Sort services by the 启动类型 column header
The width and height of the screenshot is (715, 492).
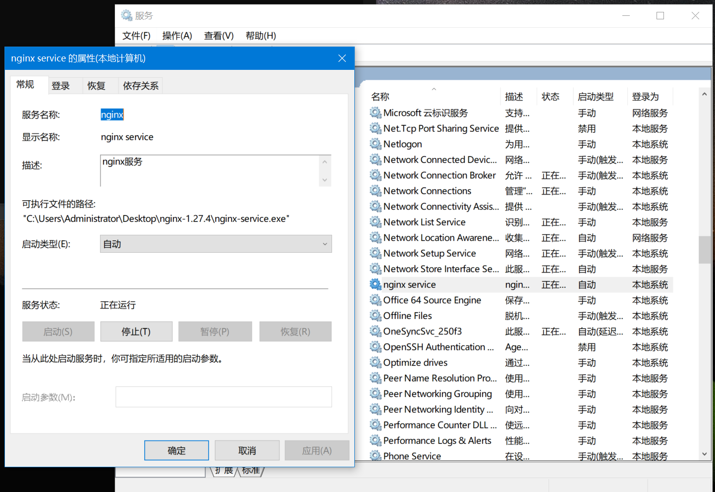[x=601, y=97]
